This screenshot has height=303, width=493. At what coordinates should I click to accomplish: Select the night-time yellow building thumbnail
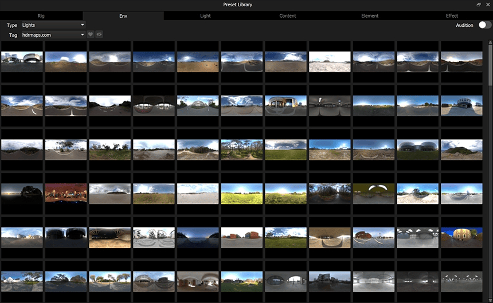click(461, 237)
